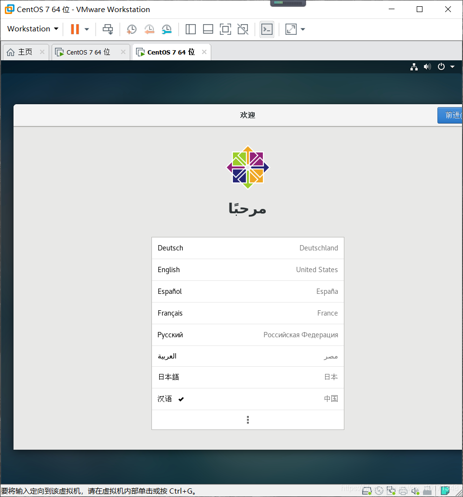Select Français language
Image resolution: width=463 pixels, height=497 pixels.
(x=248, y=313)
